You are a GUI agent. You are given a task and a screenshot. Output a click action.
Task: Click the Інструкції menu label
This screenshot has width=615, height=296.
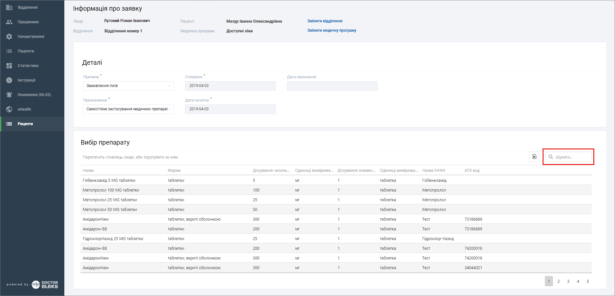coord(27,80)
